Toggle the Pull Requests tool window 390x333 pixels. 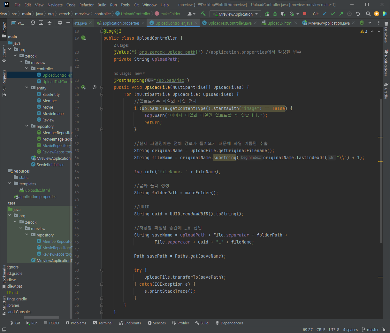(x=4, y=83)
